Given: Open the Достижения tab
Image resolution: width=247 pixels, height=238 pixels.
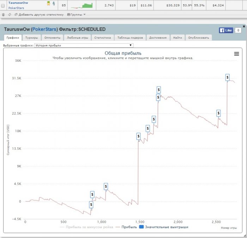Looking at the screenshot, I should coord(158,38).
